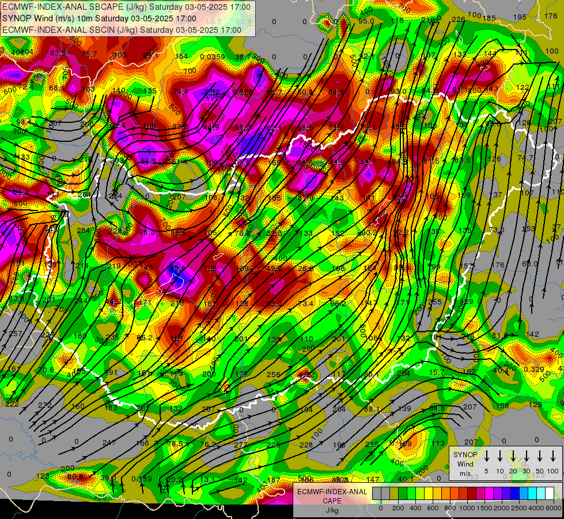Click the 5 label under wind arrows
Viewport: 564px width, 519px height.
(486, 471)
